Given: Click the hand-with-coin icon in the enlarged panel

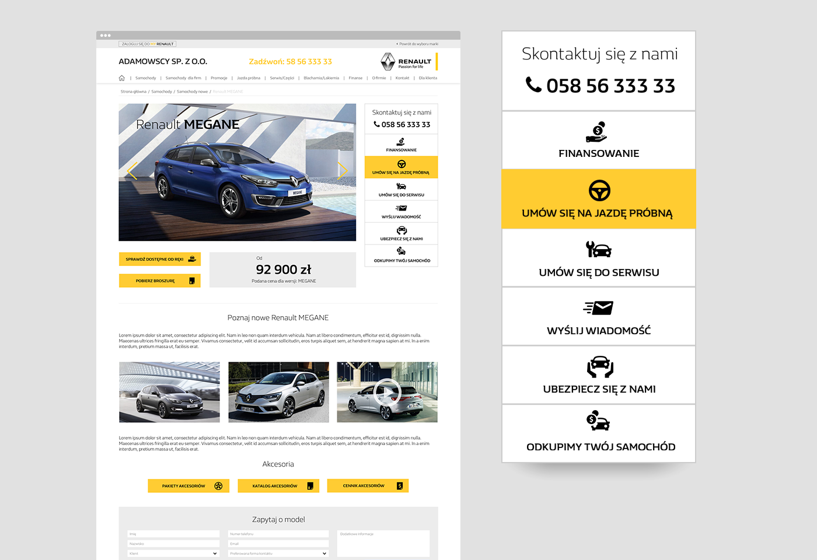Looking at the screenshot, I should coord(597,132).
